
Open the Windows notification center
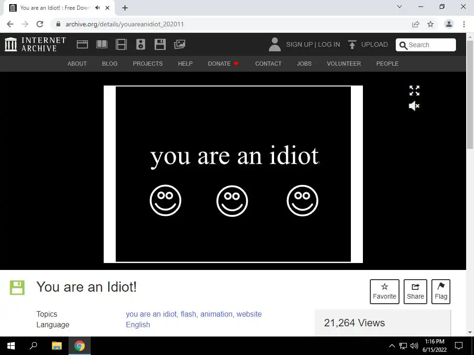click(x=459, y=346)
